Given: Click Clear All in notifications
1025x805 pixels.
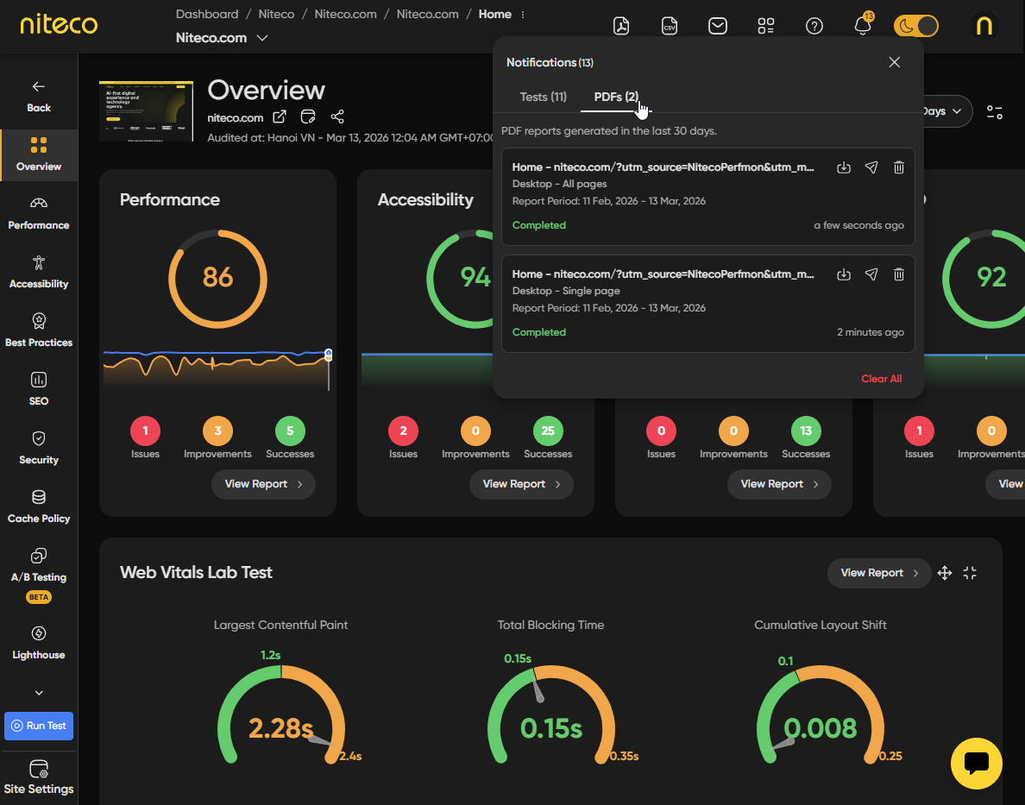Looking at the screenshot, I should (881, 379).
